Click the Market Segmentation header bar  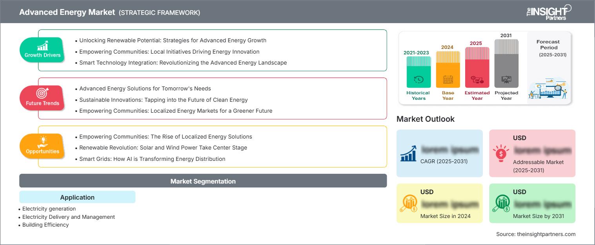click(203, 181)
